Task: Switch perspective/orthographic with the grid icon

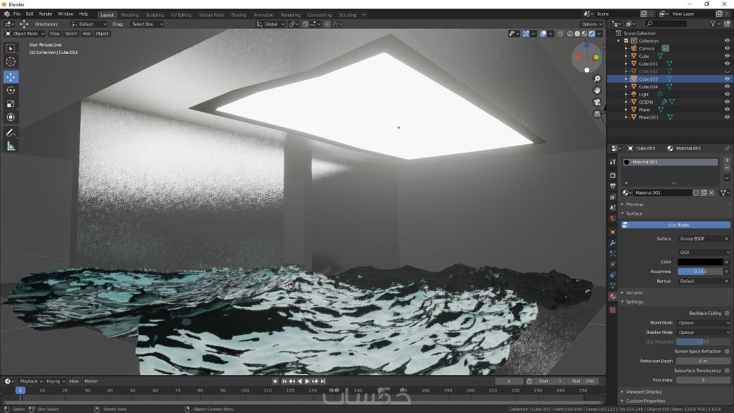Action: click(x=597, y=114)
